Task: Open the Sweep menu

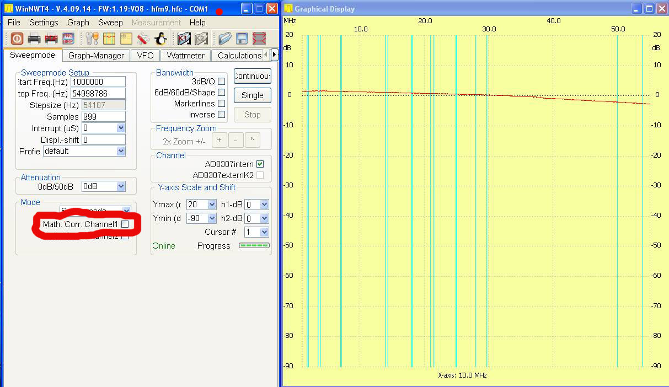Action: tap(110, 23)
